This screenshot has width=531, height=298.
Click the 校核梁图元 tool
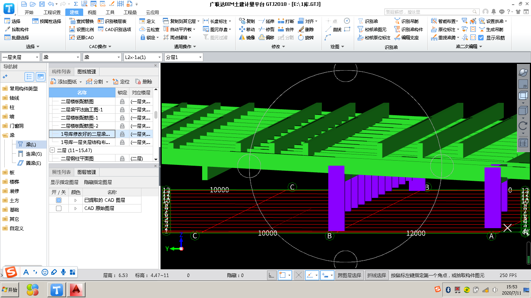(x=372, y=29)
